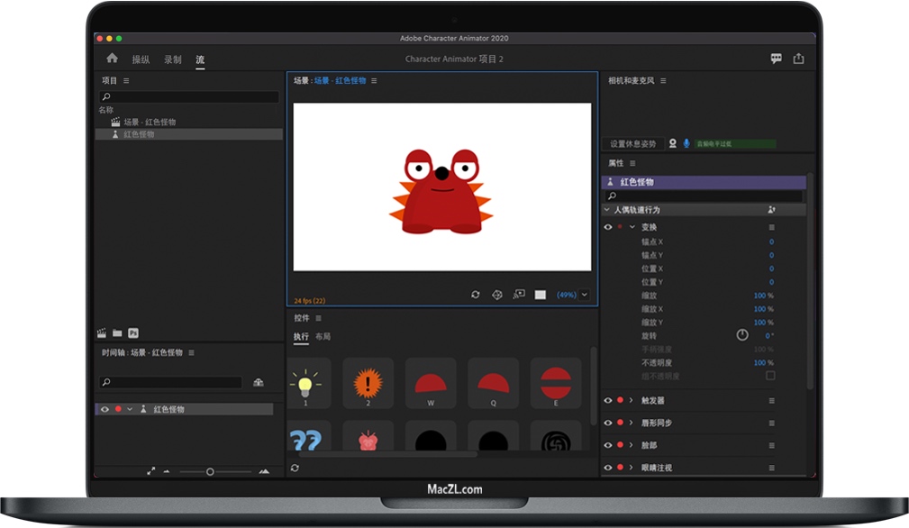Create a new scene with the clapperboard icon
This screenshot has height=528, width=909.
point(103,332)
